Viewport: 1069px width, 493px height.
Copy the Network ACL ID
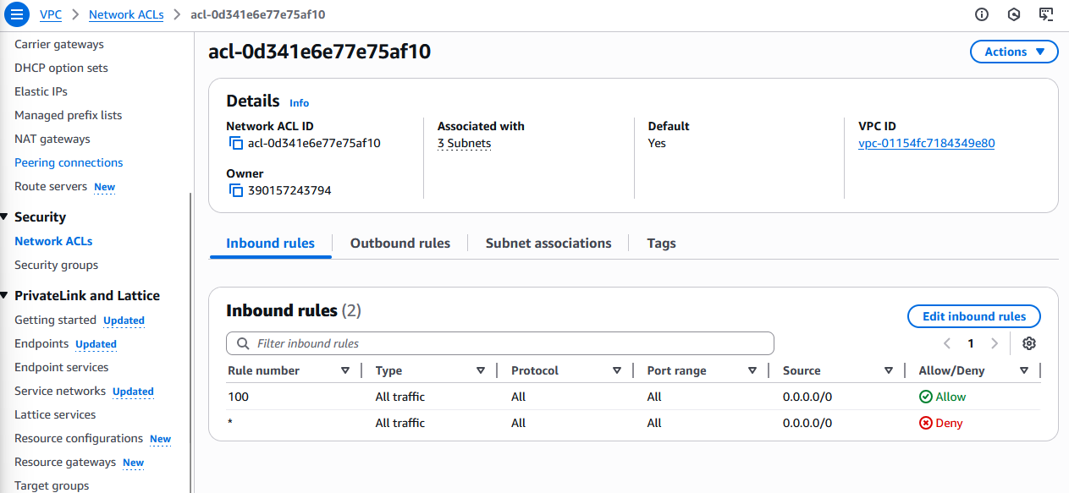(x=236, y=144)
